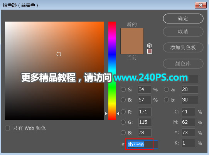Click the 取消 cancel button
Image resolution: width=209 pixels, height=155 pixels.
pyautogui.click(x=183, y=32)
